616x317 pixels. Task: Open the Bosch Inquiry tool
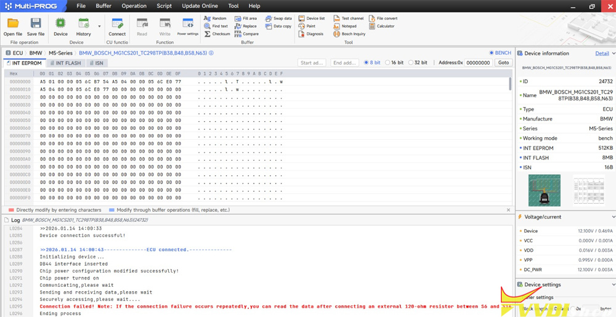(349, 34)
